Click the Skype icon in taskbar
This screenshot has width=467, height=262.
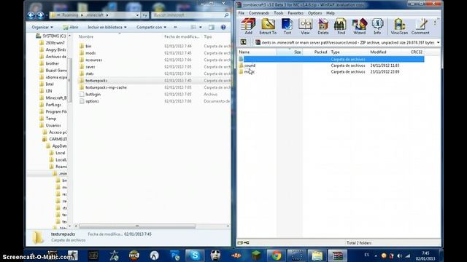click(195, 255)
